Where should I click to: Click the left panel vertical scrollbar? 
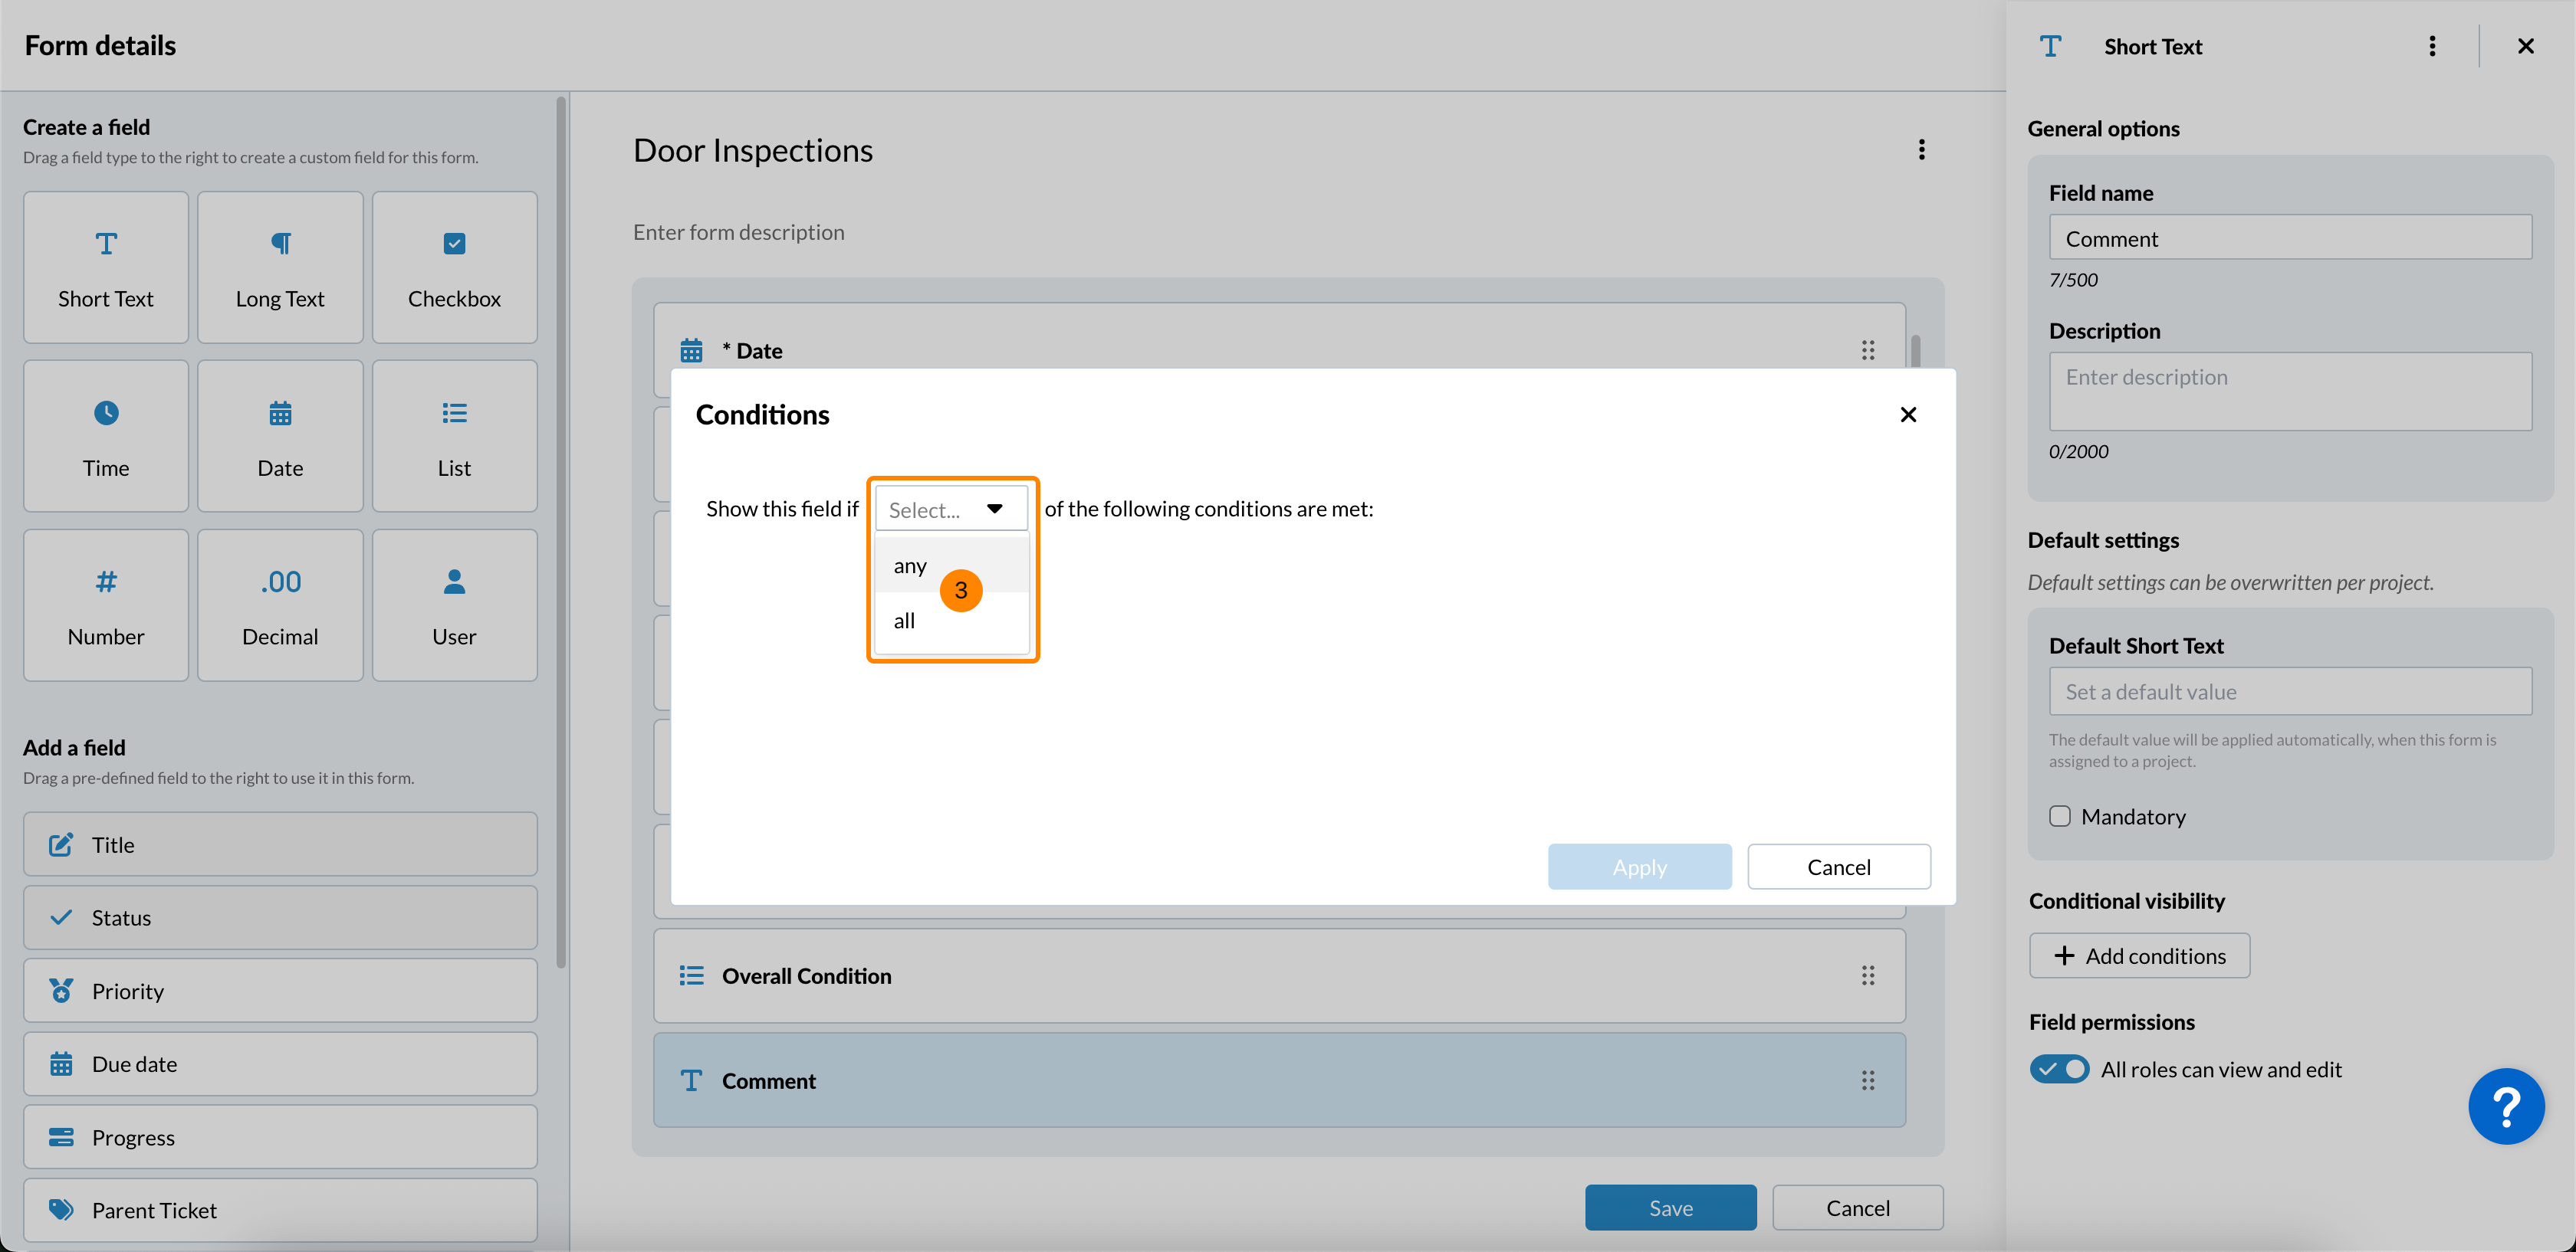pos(561,529)
